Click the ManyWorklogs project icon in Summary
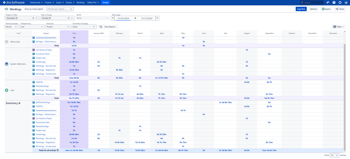The height and width of the screenshot is (159, 350). coord(34,126)
